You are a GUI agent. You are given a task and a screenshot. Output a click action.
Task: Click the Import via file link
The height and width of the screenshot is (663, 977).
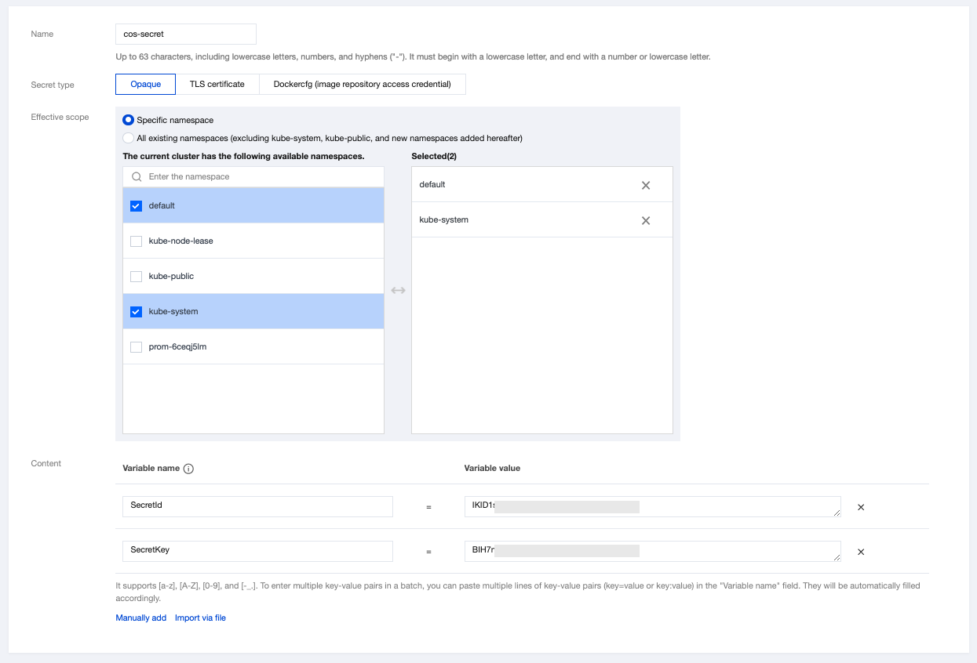pyautogui.click(x=200, y=618)
